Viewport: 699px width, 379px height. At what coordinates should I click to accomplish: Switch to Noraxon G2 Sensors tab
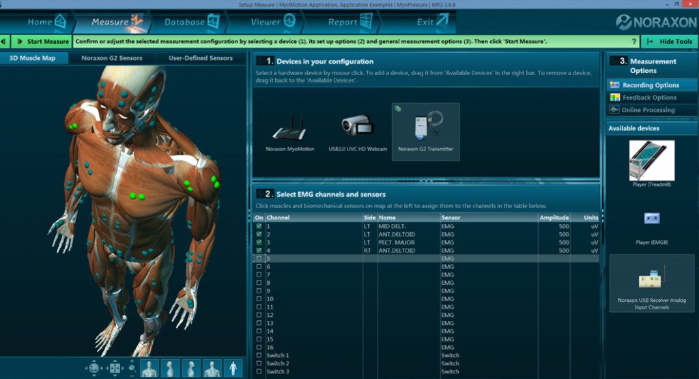[112, 58]
